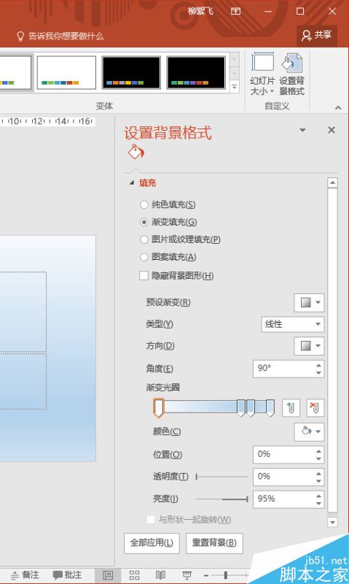349x584 pixels.
Task: Select the last gradient stop on the right
Action: pyautogui.click(x=270, y=408)
